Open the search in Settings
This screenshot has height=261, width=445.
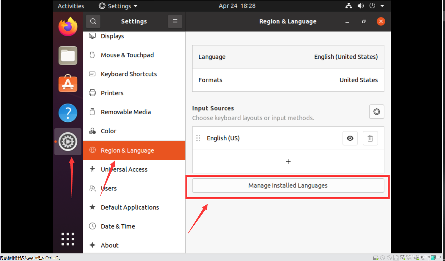[x=93, y=21]
